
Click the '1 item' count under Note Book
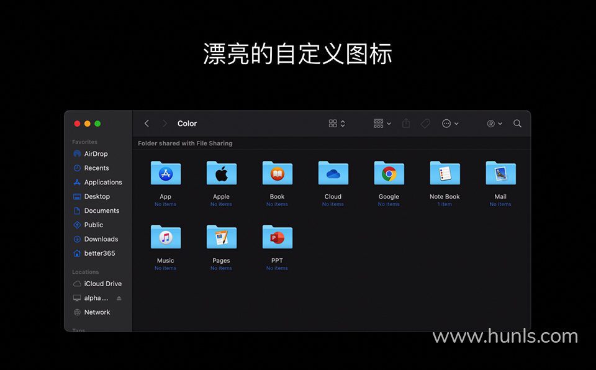(x=445, y=204)
